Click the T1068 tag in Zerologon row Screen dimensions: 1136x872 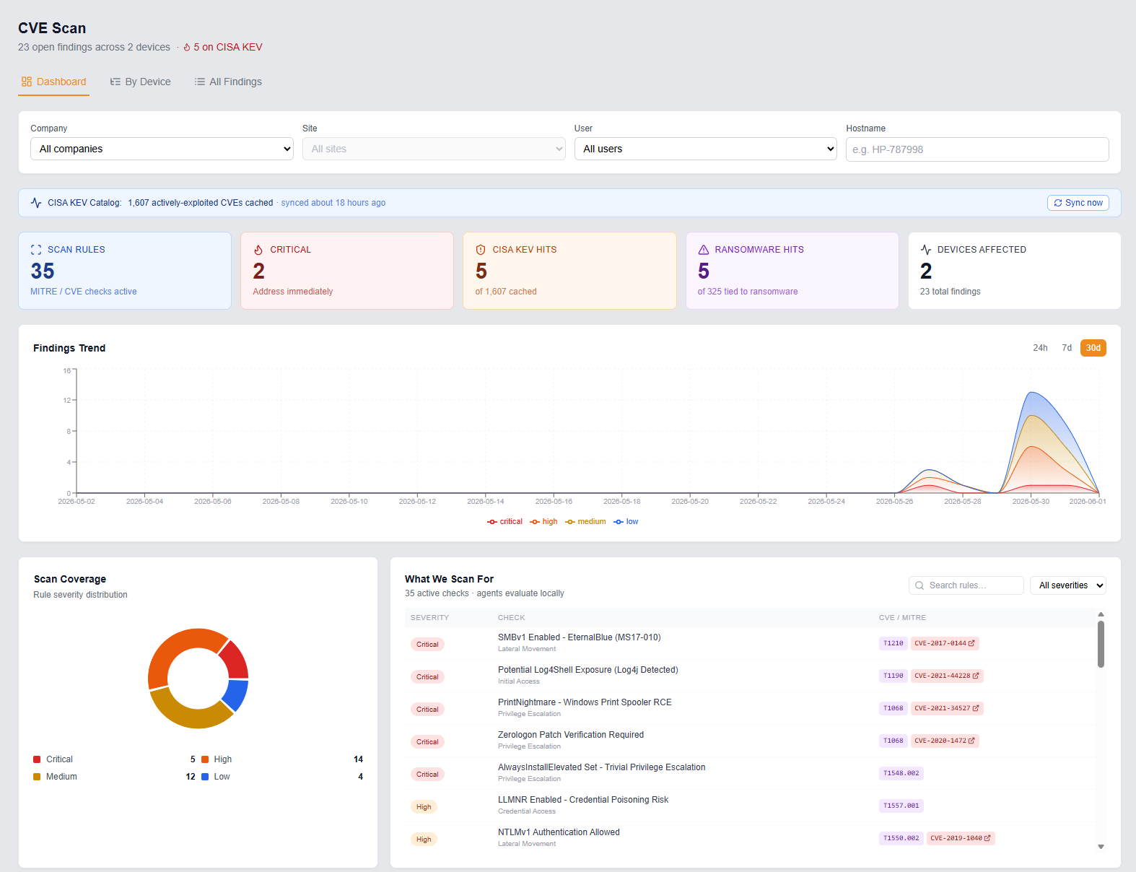click(x=893, y=741)
